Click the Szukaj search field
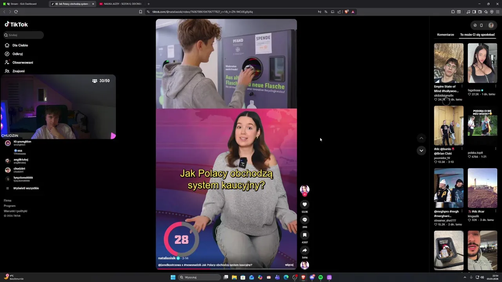The width and height of the screenshot is (502, 282). [x=24, y=35]
